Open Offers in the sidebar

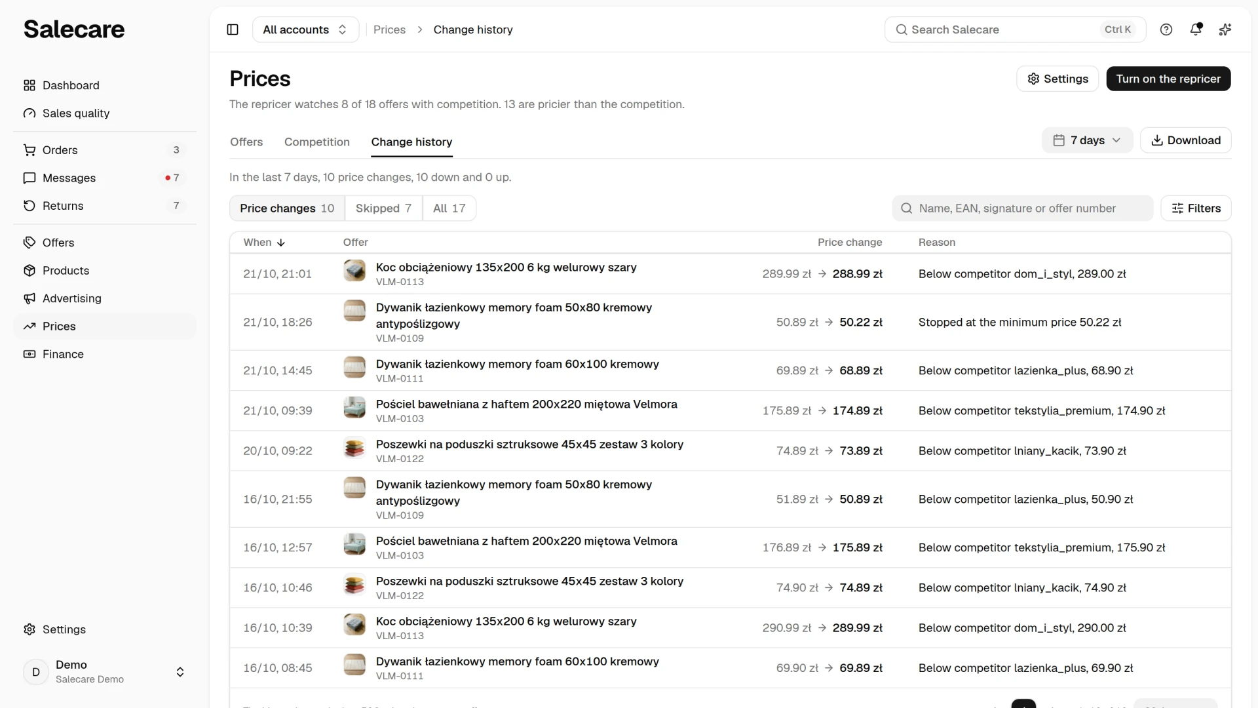coord(105,243)
